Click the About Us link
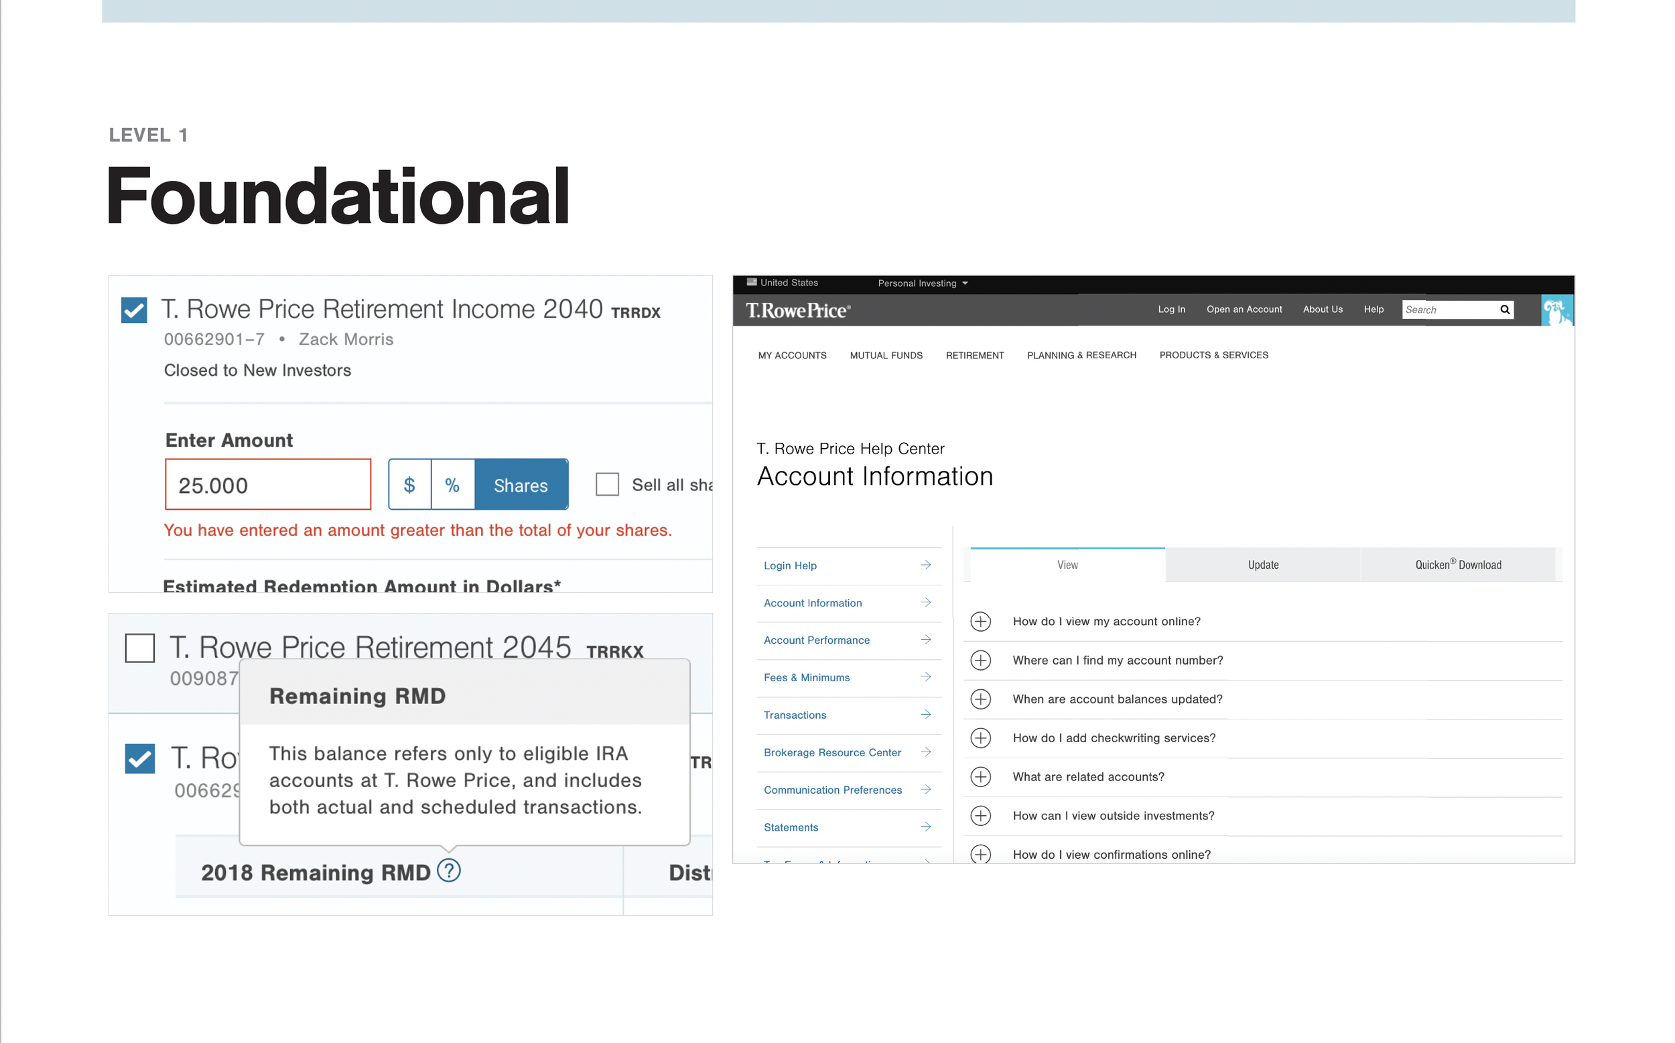1675x1043 pixels. coord(1323,309)
